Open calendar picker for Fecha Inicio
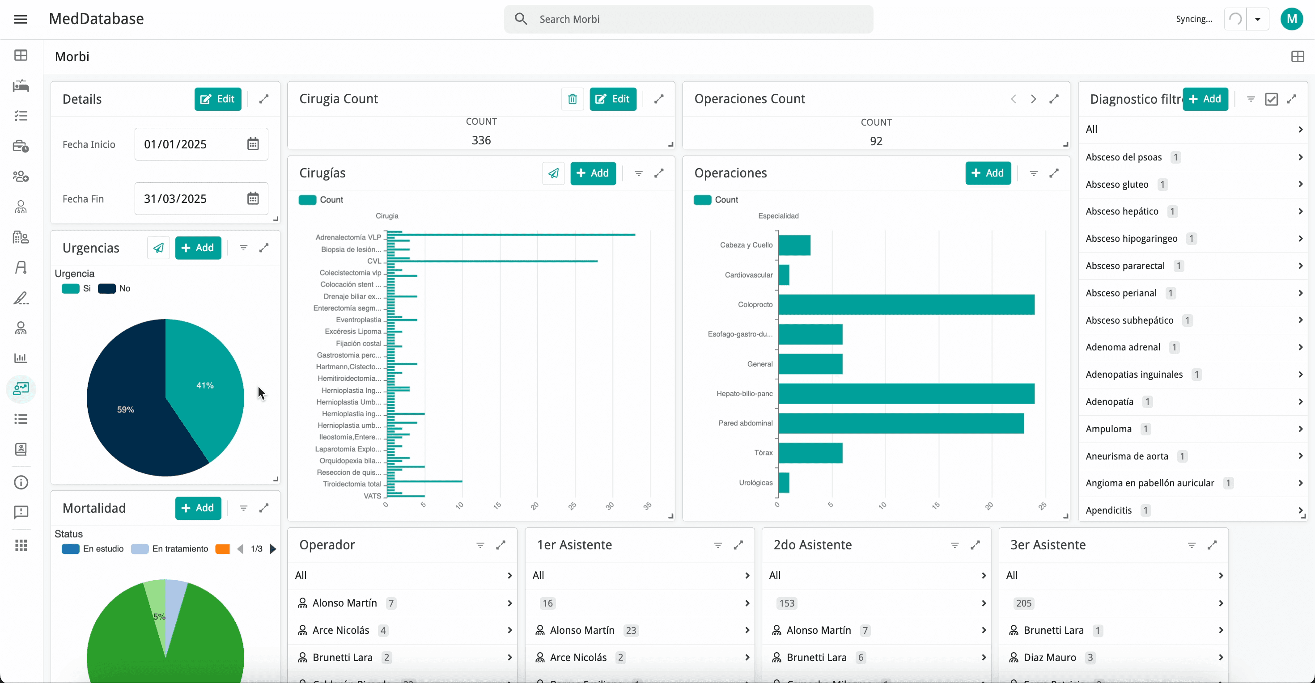The width and height of the screenshot is (1315, 683). (253, 144)
